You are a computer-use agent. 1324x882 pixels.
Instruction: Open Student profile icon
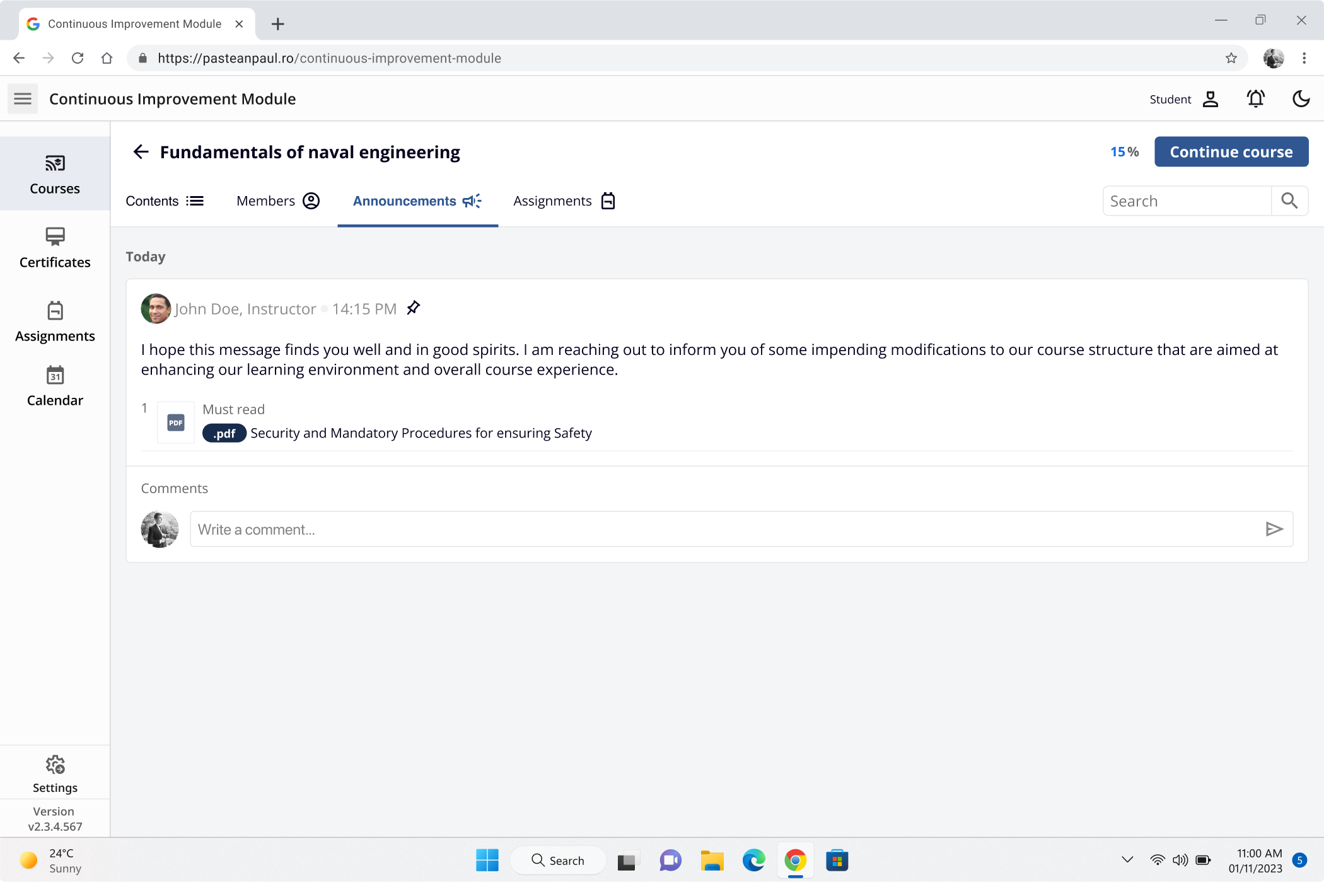coord(1210,99)
